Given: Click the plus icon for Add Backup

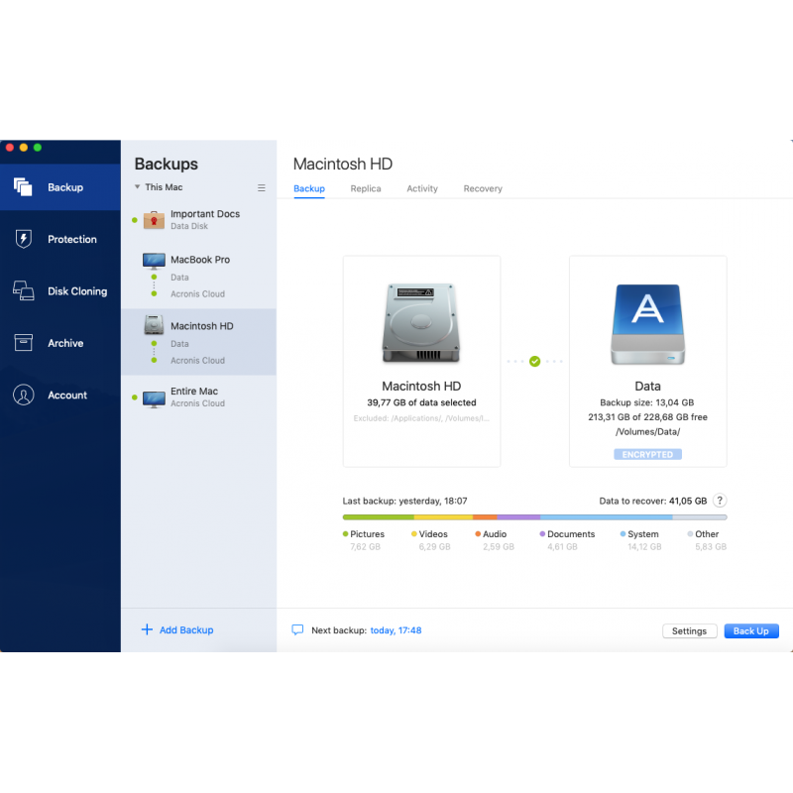Looking at the screenshot, I should pyautogui.click(x=147, y=629).
